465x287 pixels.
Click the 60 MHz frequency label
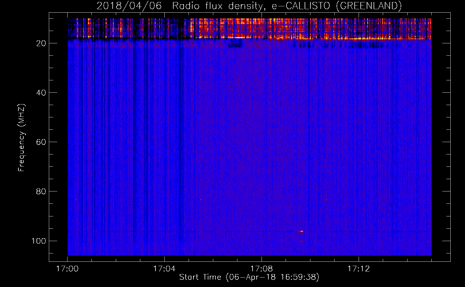coord(41,142)
